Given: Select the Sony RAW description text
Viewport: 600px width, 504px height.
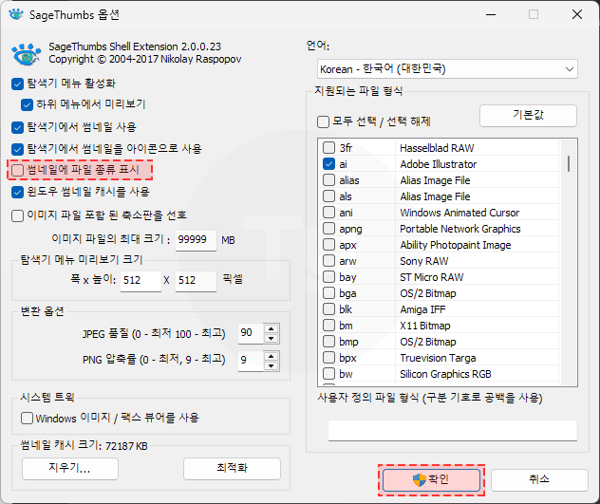Looking at the screenshot, I should (x=424, y=261).
